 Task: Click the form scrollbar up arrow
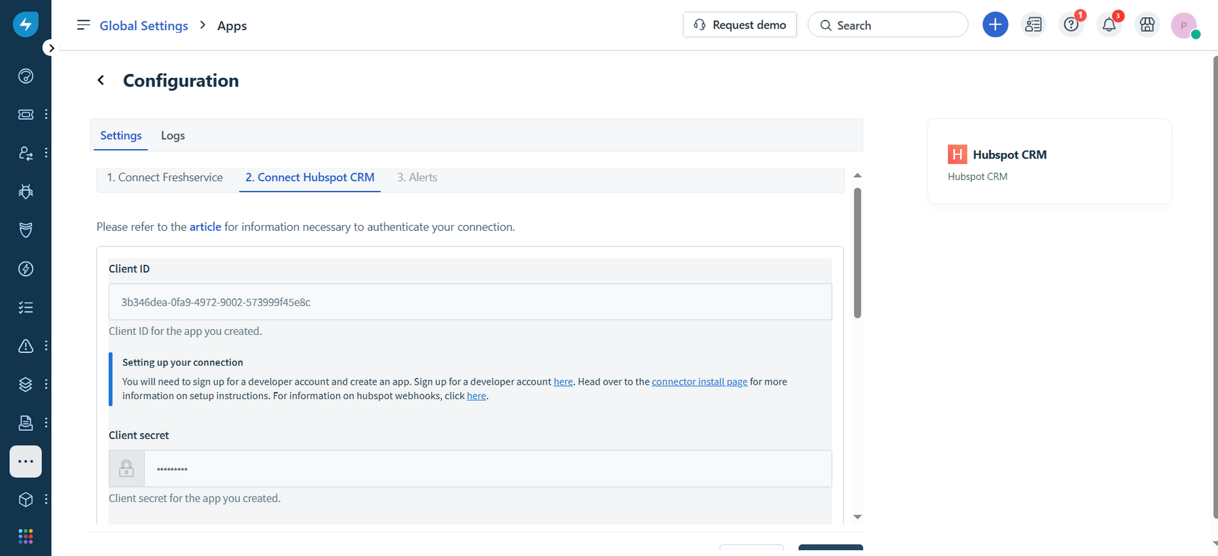coord(857,175)
